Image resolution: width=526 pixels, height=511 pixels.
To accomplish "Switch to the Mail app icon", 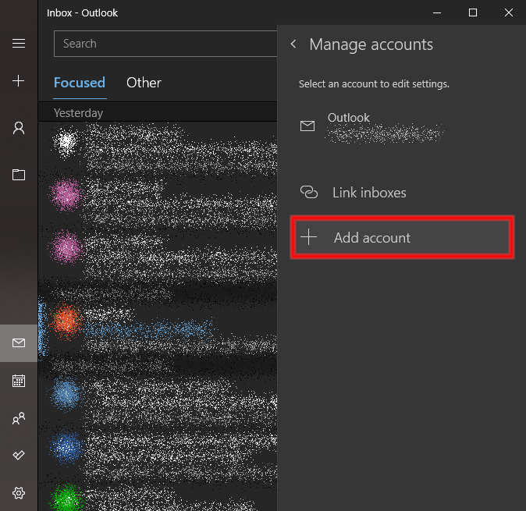I will click(19, 342).
